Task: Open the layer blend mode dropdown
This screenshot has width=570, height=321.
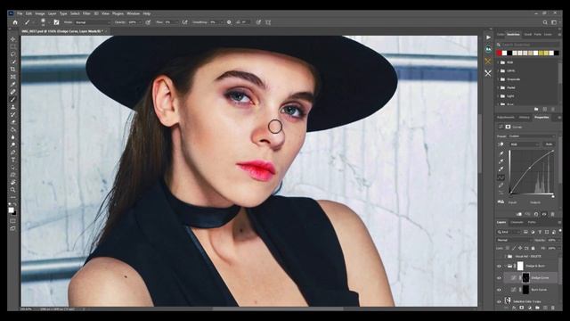Action: 515,240
